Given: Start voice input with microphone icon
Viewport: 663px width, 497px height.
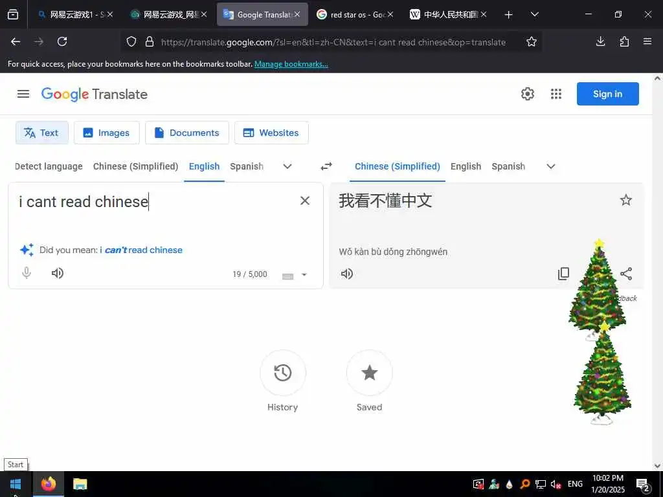Looking at the screenshot, I should coord(27,273).
